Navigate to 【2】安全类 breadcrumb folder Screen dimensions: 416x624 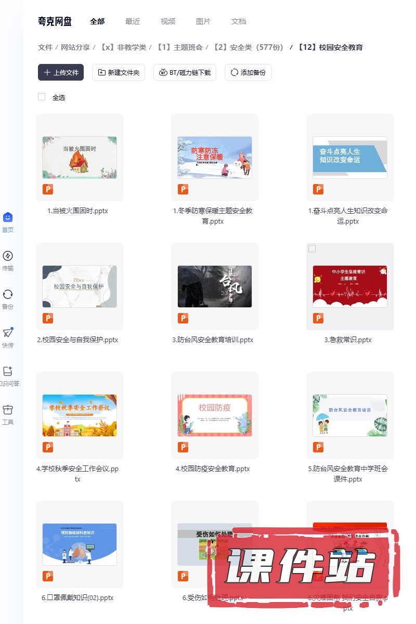(x=248, y=47)
